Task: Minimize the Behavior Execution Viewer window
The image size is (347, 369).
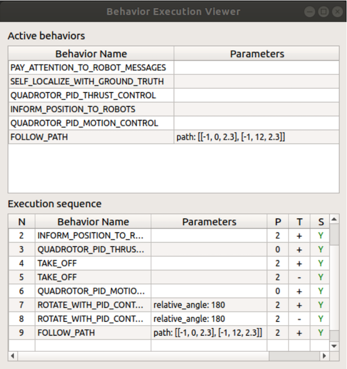Action: (311, 12)
